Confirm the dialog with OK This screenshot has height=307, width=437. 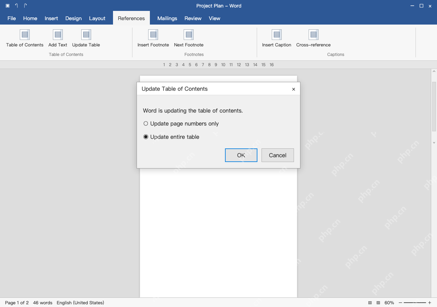pos(241,155)
